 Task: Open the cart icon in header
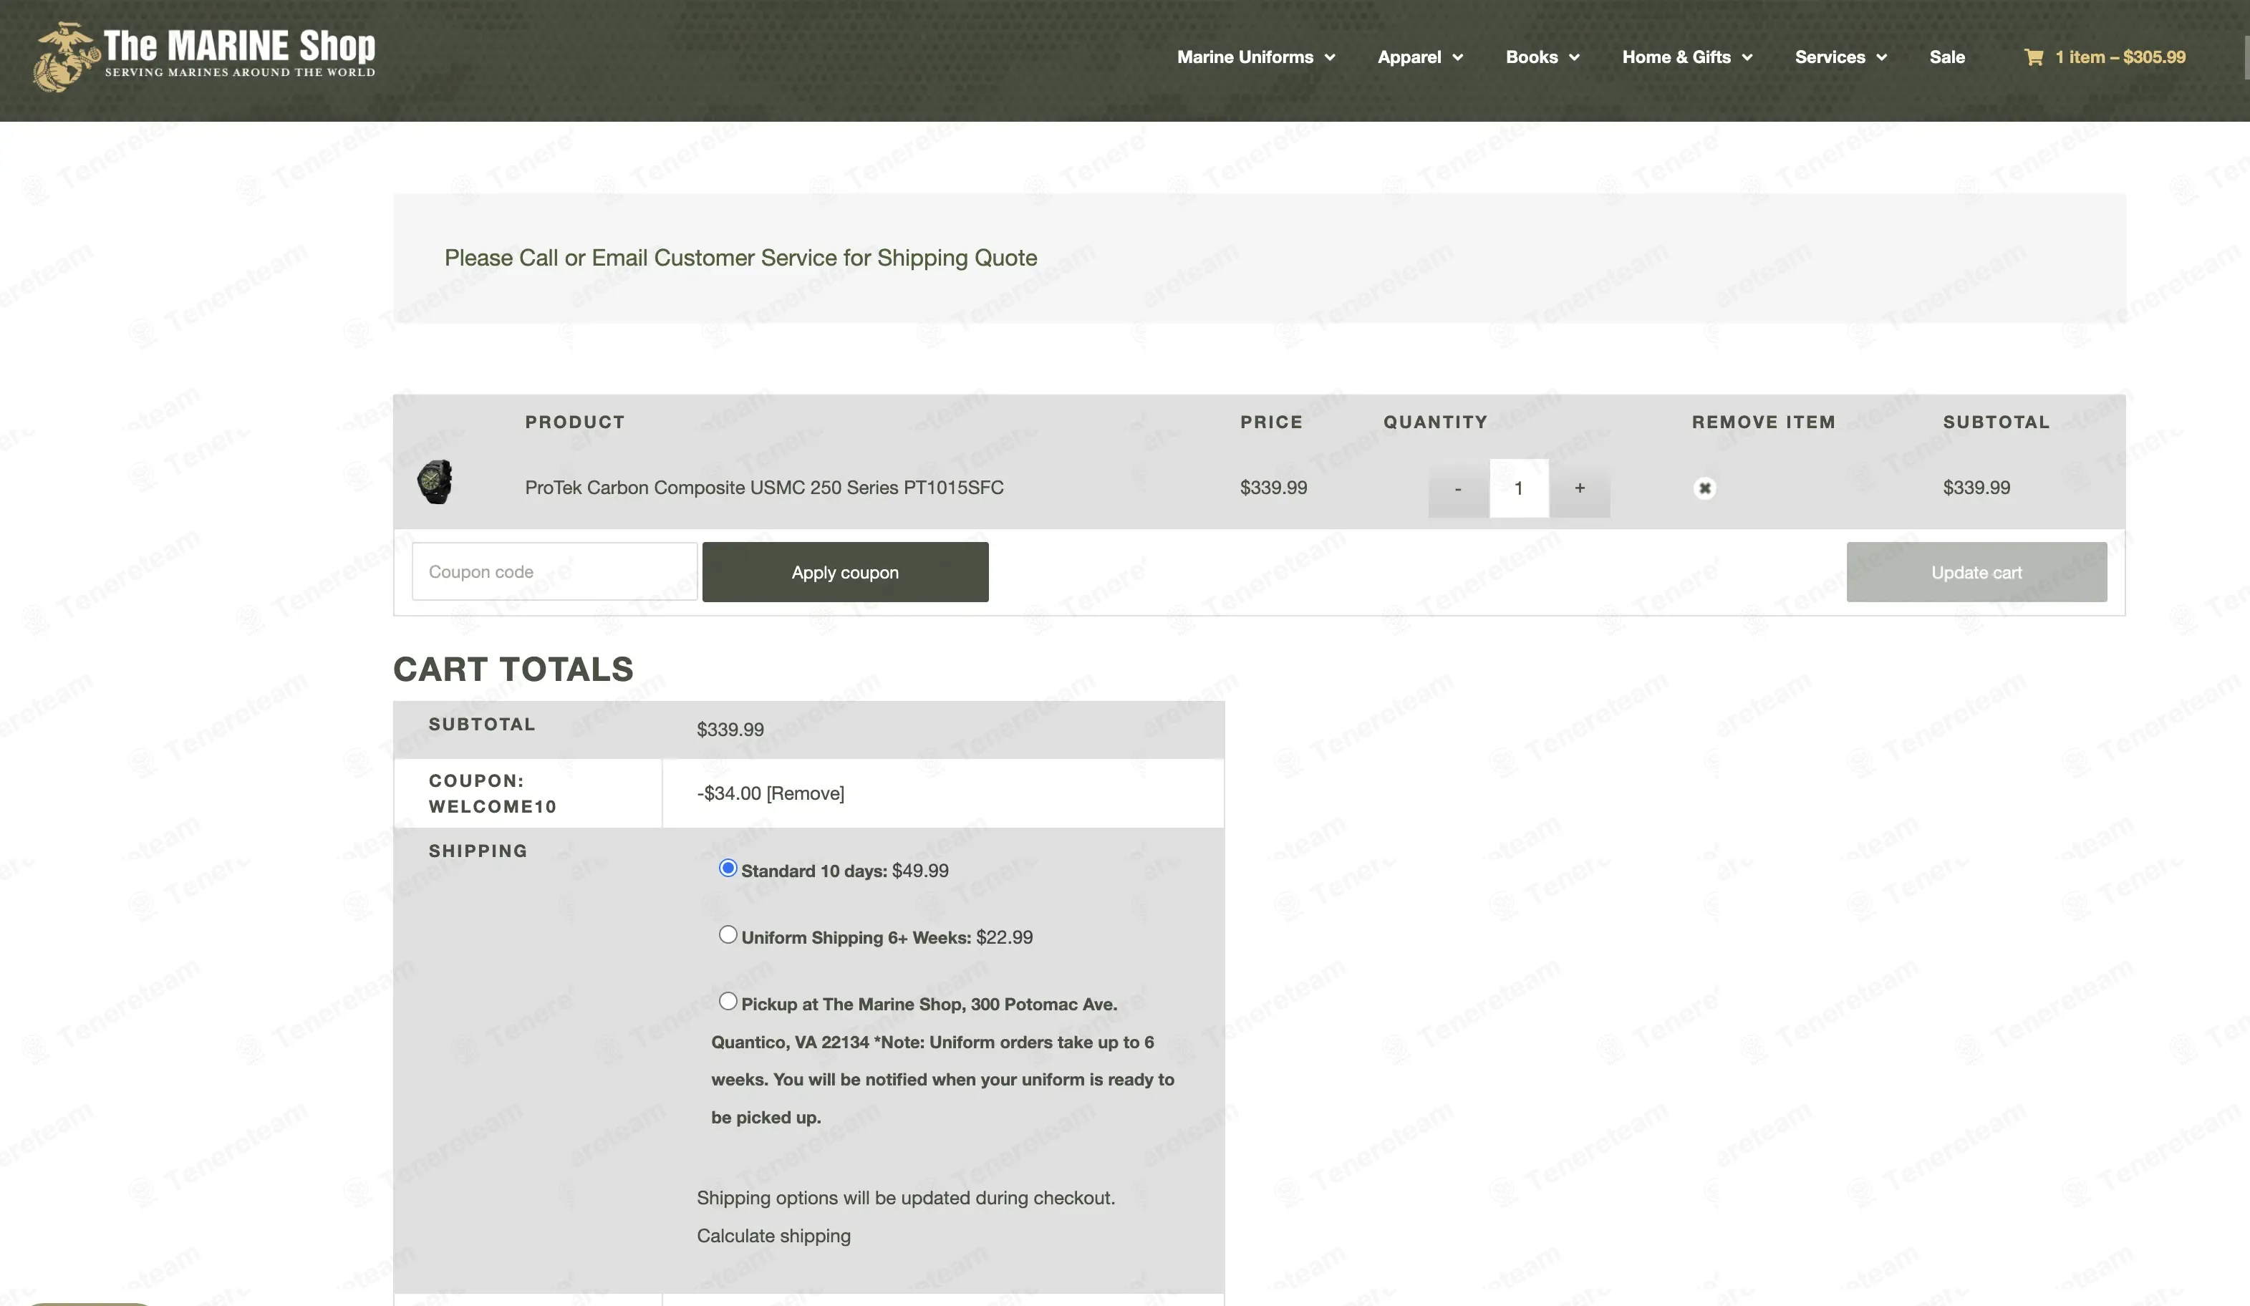(x=2033, y=57)
